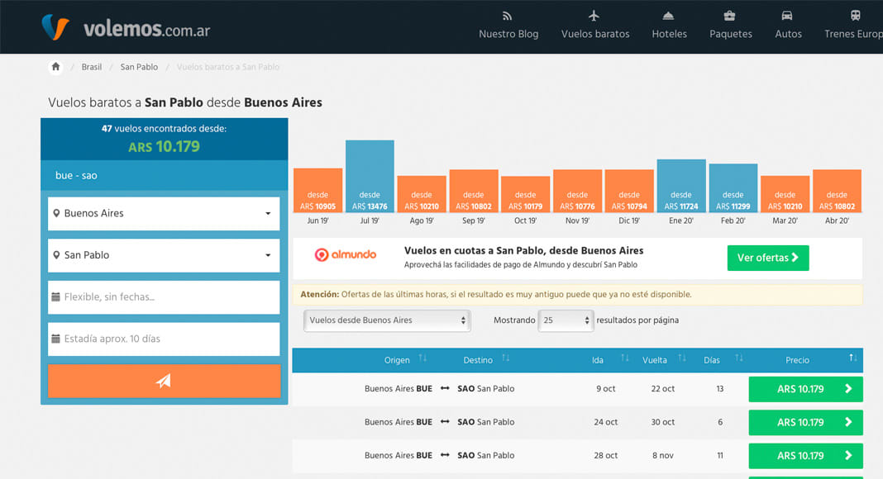Image resolution: width=883 pixels, height=479 pixels.
Task: Select the Abr 20' price bar
Action: click(x=837, y=191)
